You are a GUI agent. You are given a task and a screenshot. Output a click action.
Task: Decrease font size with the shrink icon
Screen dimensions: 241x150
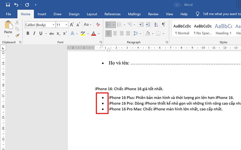pos(78,25)
